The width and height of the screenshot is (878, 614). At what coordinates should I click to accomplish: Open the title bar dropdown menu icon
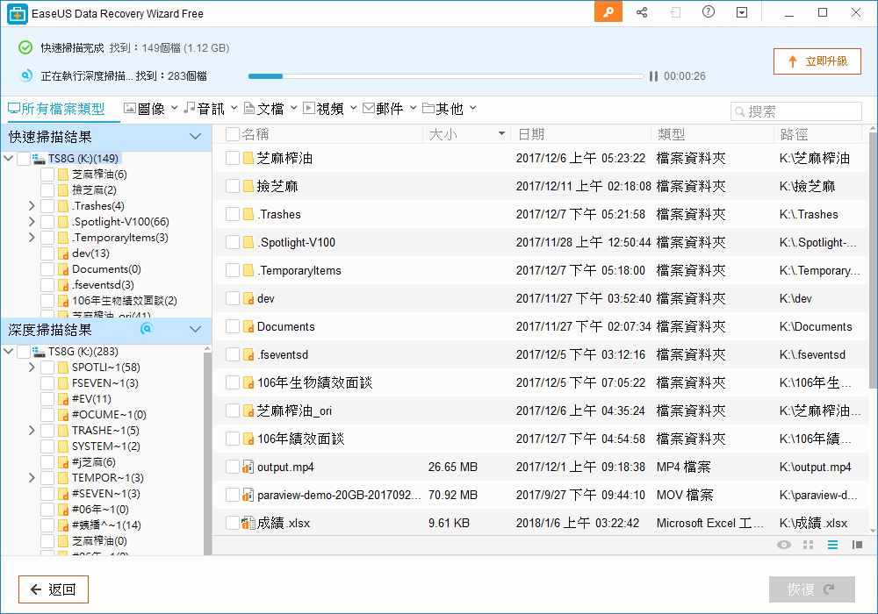click(x=742, y=12)
